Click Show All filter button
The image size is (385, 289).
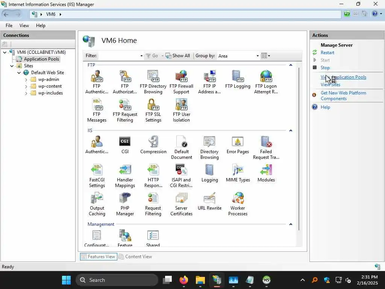(x=178, y=56)
